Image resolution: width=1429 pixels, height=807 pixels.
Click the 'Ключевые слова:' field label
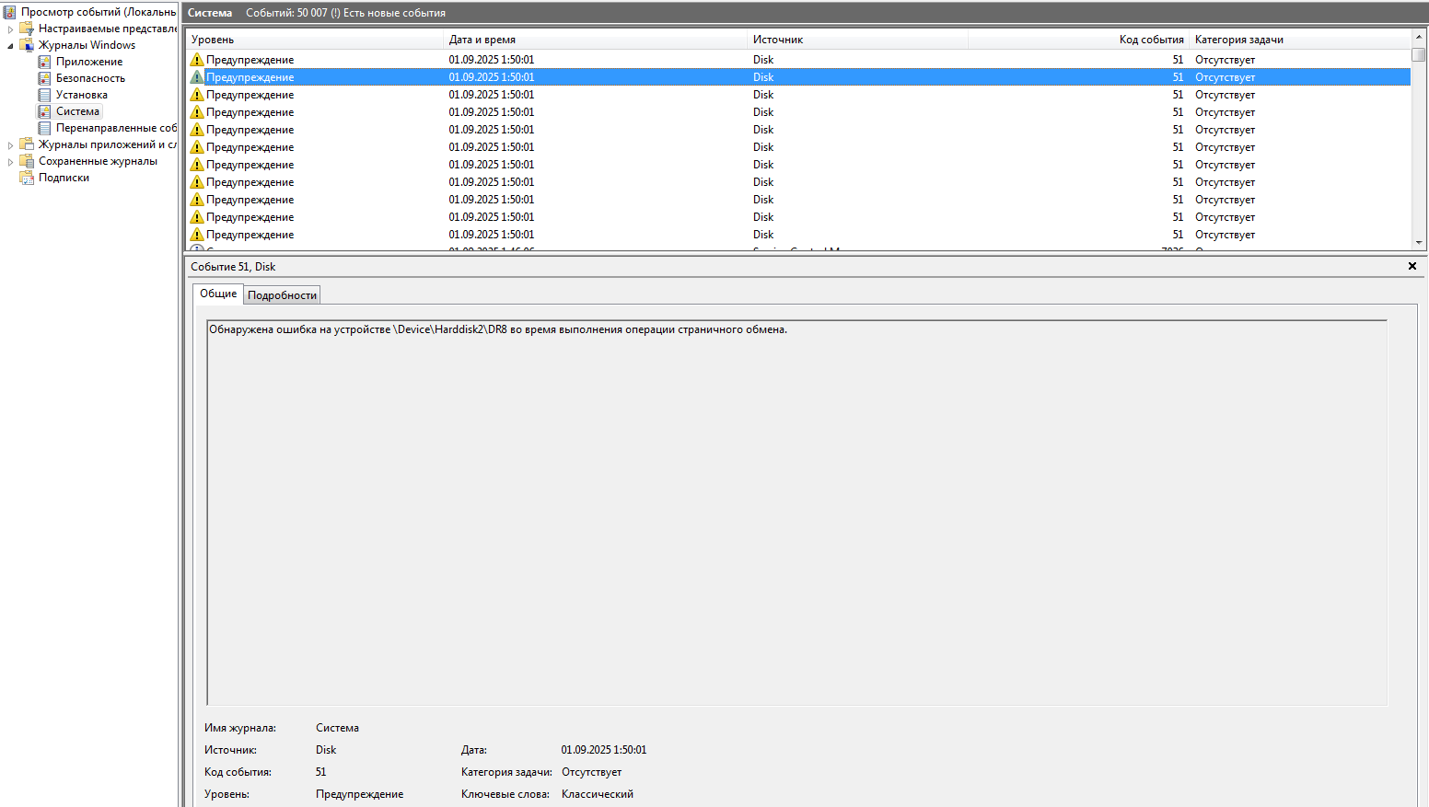click(x=505, y=794)
